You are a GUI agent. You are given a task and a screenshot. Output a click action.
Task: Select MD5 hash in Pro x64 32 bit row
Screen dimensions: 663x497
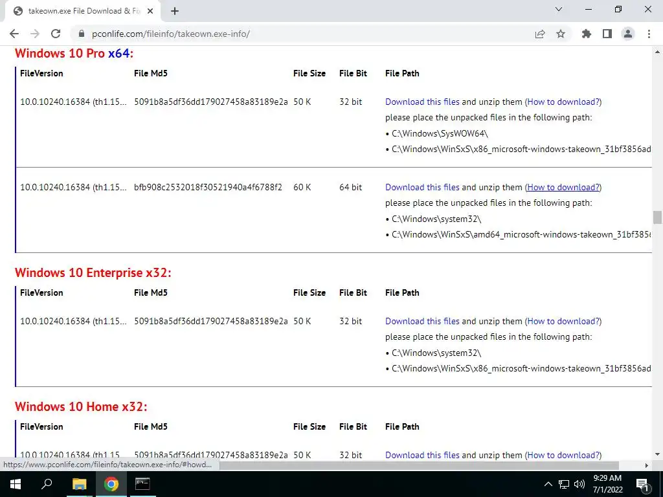tap(210, 102)
